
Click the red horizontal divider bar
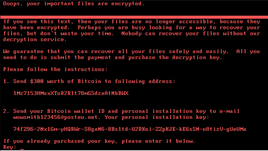click(134, 17)
